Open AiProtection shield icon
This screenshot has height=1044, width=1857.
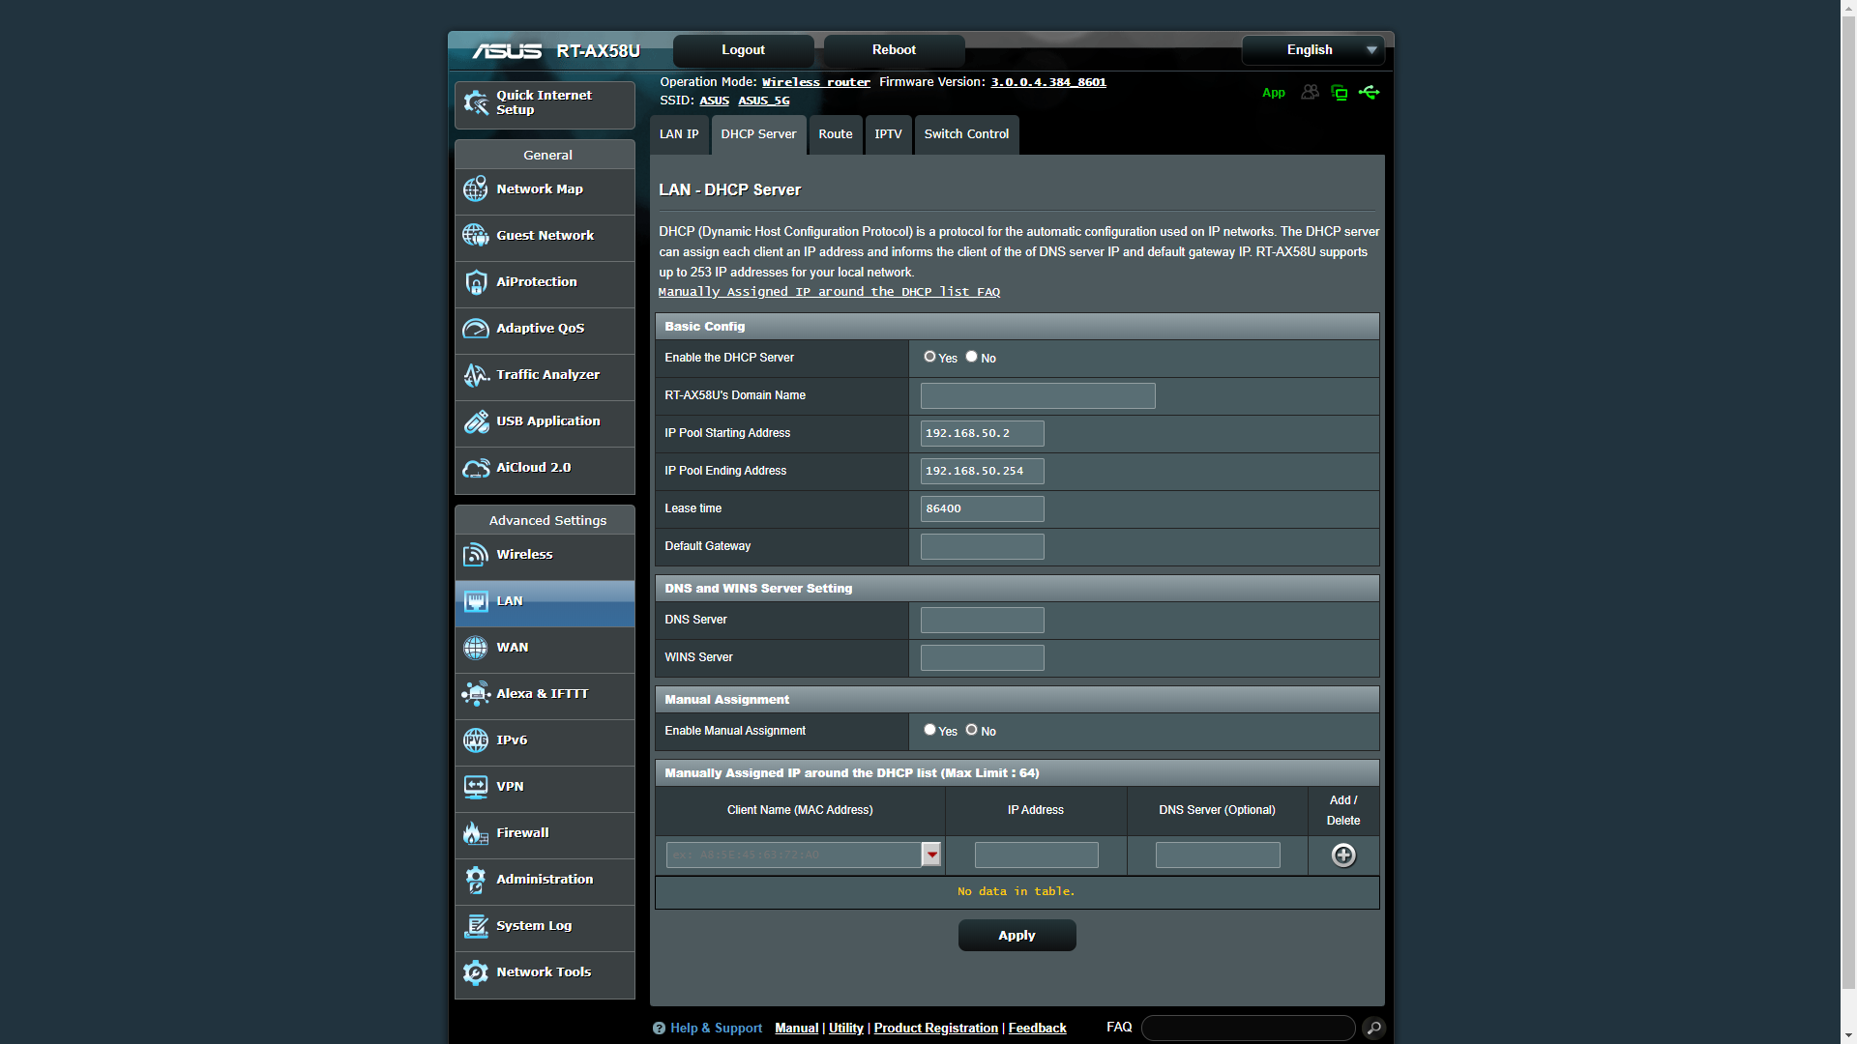tap(475, 282)
